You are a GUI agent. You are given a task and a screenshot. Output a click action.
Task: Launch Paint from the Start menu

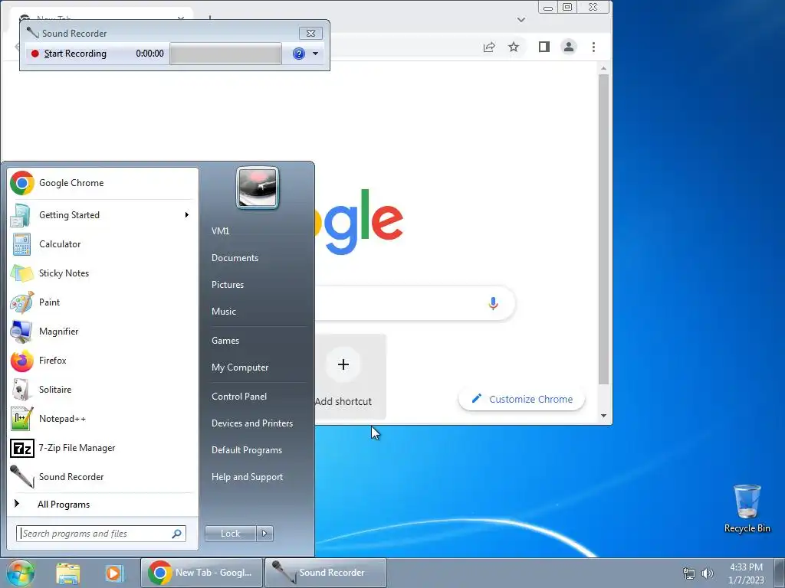103,302
